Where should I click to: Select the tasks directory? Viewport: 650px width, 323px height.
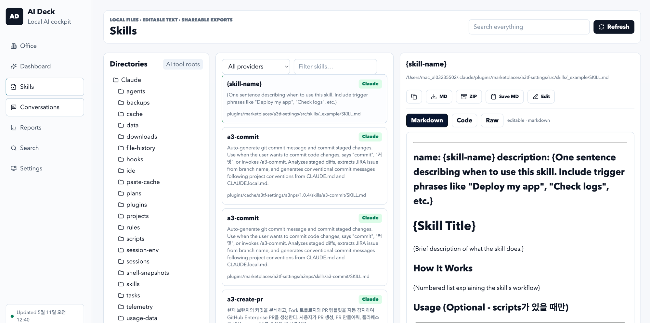point(133,295)
